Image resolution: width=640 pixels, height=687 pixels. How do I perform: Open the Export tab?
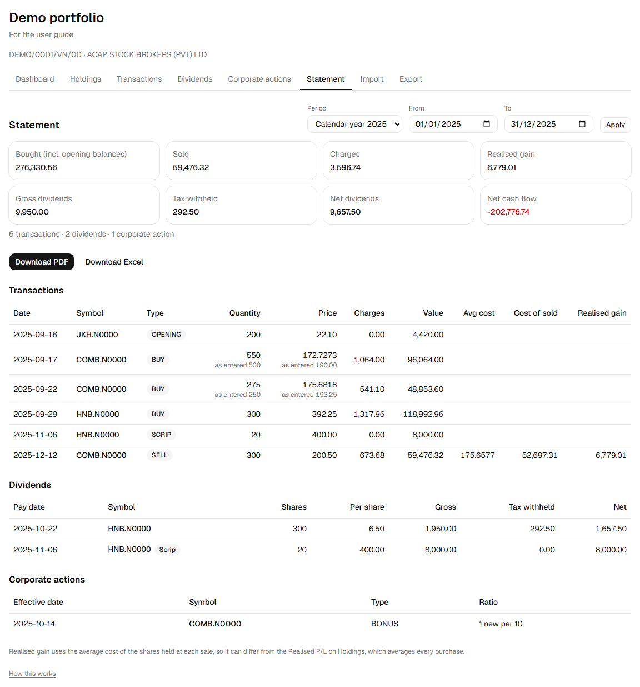click(x=411, y=79)
